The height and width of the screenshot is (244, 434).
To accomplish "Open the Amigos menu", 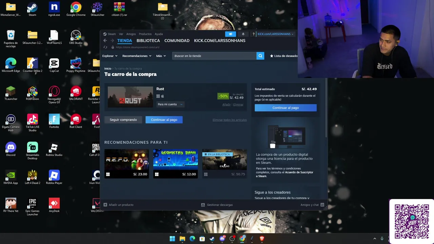I will 131,34.
